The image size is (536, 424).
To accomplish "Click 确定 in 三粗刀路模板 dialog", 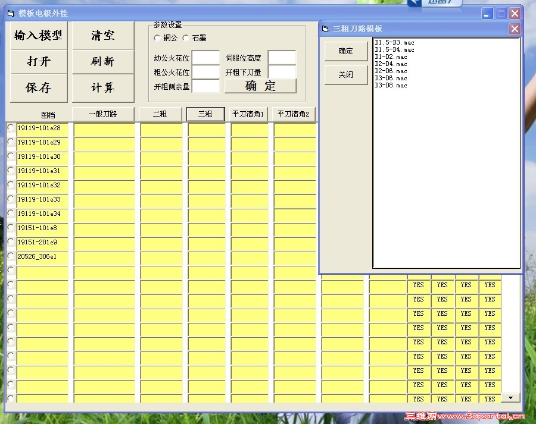I will (345, 51).
